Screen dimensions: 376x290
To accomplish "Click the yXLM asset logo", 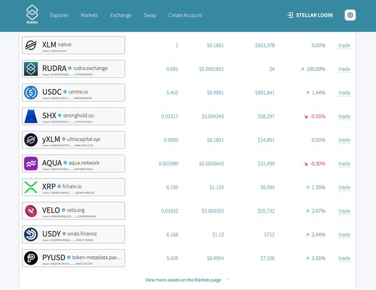I will [x=31, y=140].
